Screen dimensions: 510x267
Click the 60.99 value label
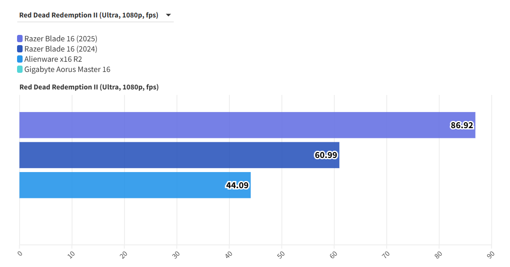(x=326, y=155)
